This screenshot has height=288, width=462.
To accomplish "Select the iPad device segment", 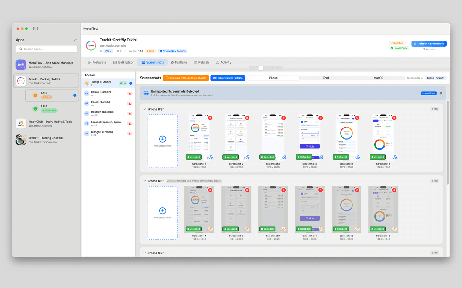I will 326,78.
